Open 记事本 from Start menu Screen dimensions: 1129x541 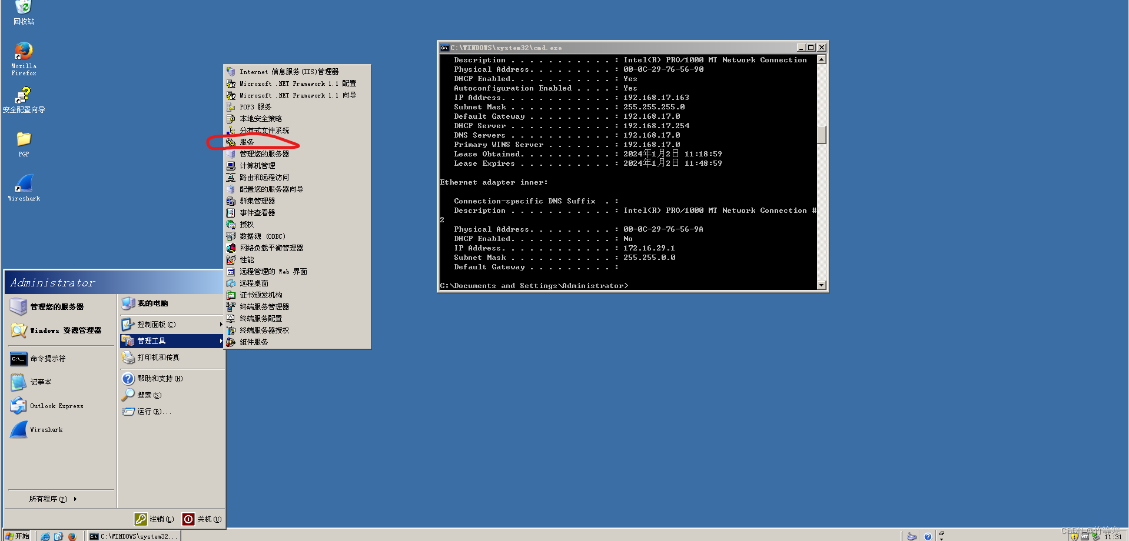61,382
